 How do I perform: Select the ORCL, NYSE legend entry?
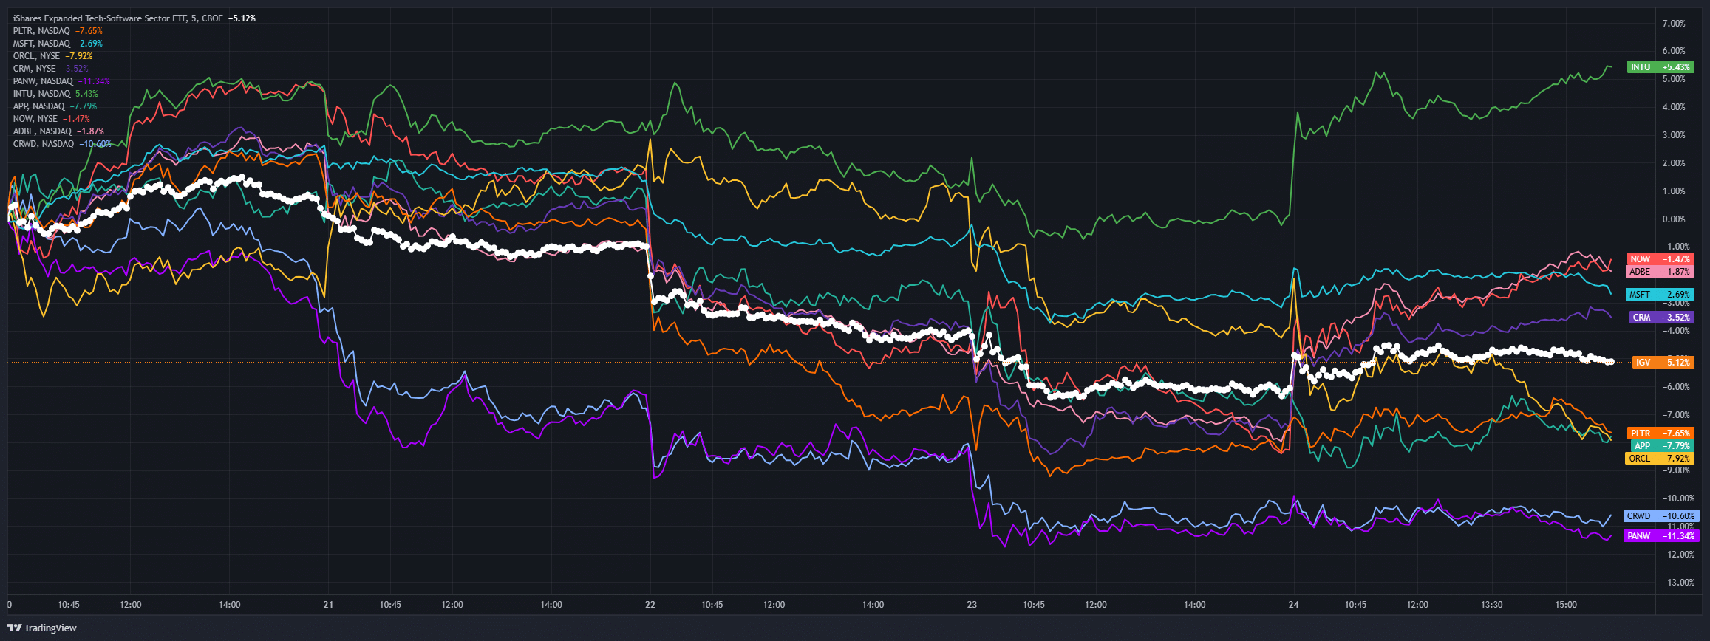click(x=52, y=56)
